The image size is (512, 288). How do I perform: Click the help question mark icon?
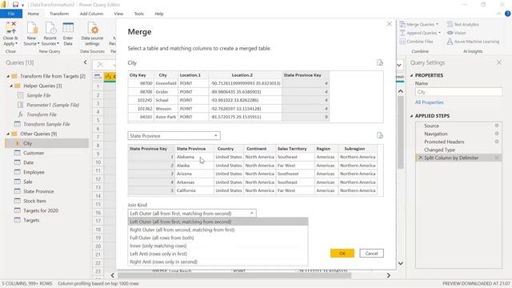507,14
